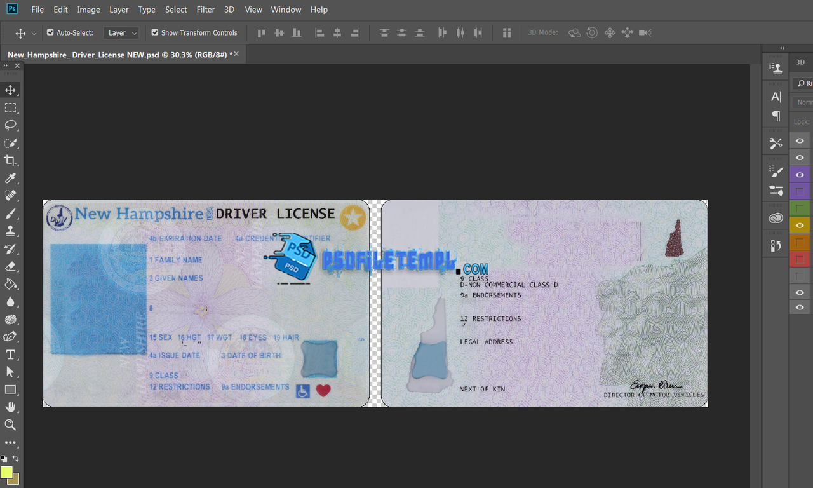Viewport: 813px width, 488px height.
Task: Click the foreground color swatch
Action: [6, 472]
